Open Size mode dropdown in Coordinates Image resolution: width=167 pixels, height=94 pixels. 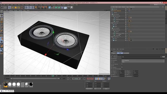click(x=98, y=89)
